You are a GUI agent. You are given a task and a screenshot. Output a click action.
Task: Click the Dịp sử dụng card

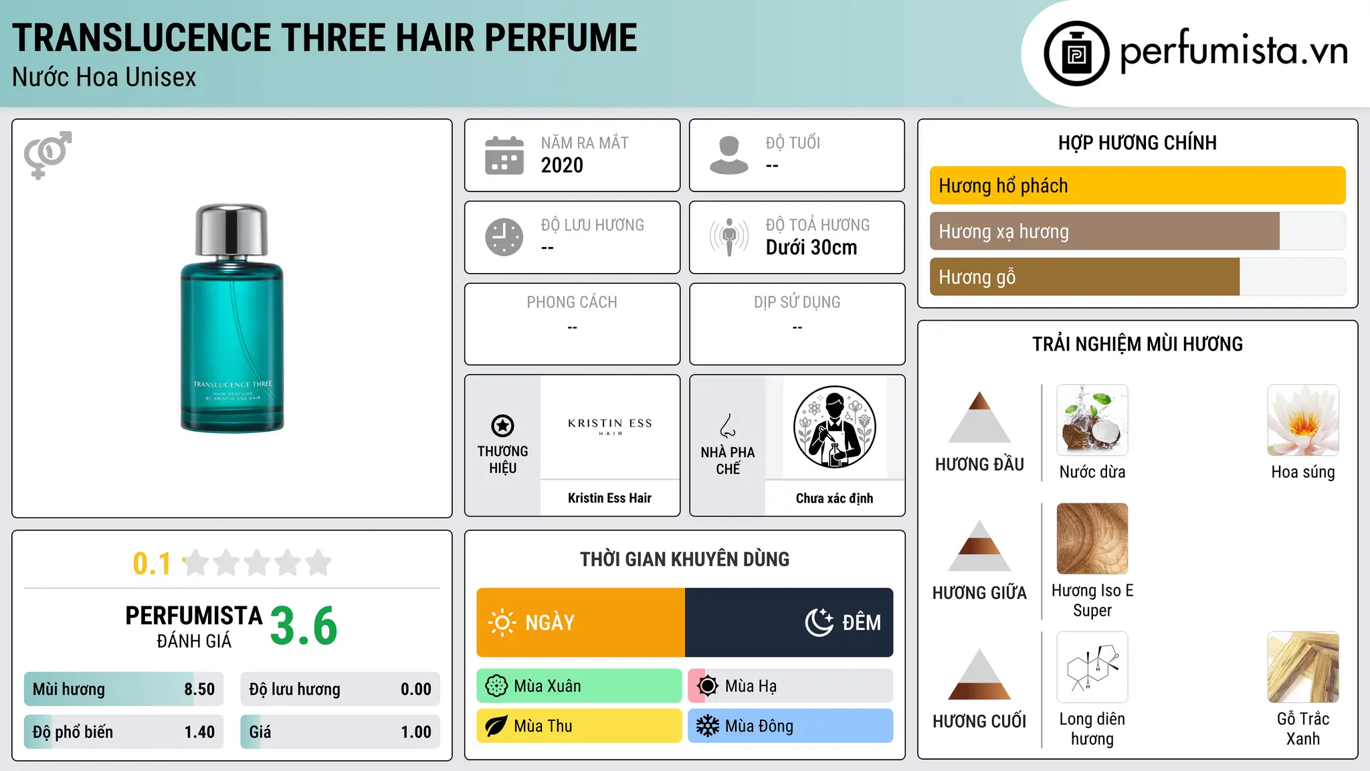point(797,324)
